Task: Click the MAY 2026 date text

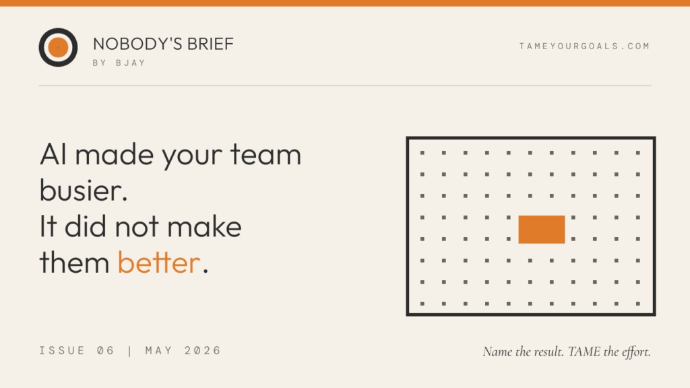Action: point(183,350)
